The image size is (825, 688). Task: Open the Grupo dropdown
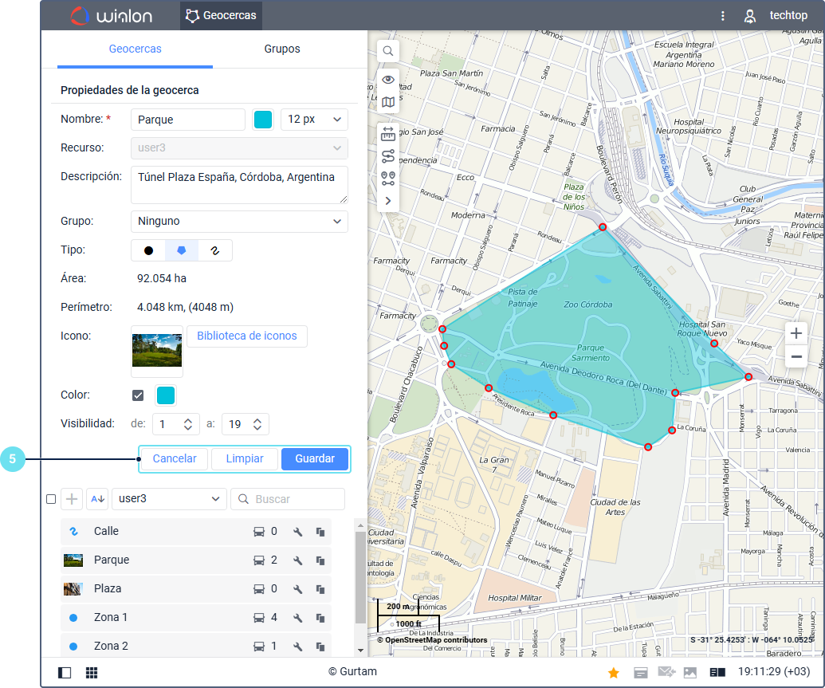(x=238, y=221)
